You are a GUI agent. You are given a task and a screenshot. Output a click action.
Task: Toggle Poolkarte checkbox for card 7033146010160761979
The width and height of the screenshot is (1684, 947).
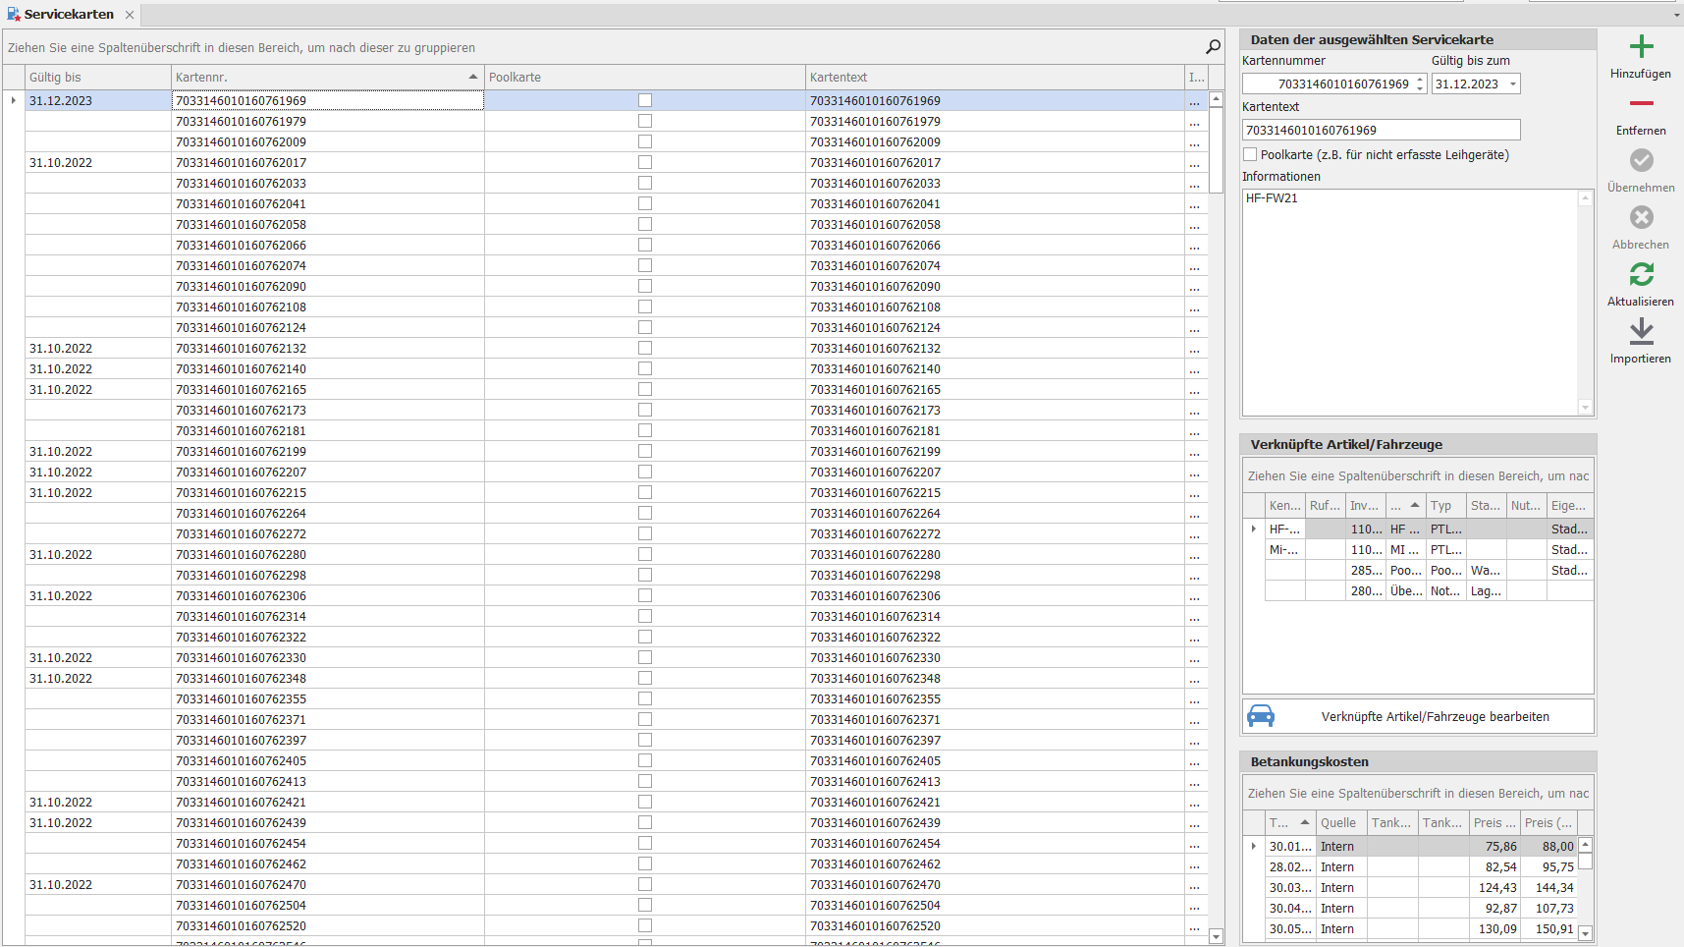(x=645, y=121)
